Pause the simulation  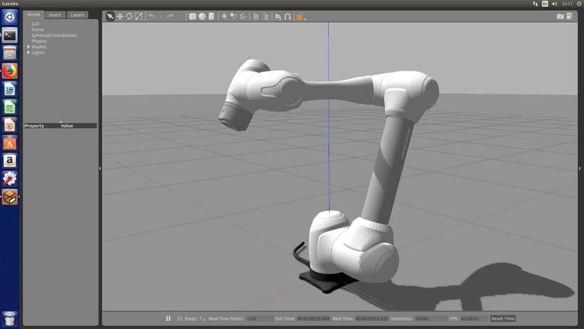click(168, 319)
